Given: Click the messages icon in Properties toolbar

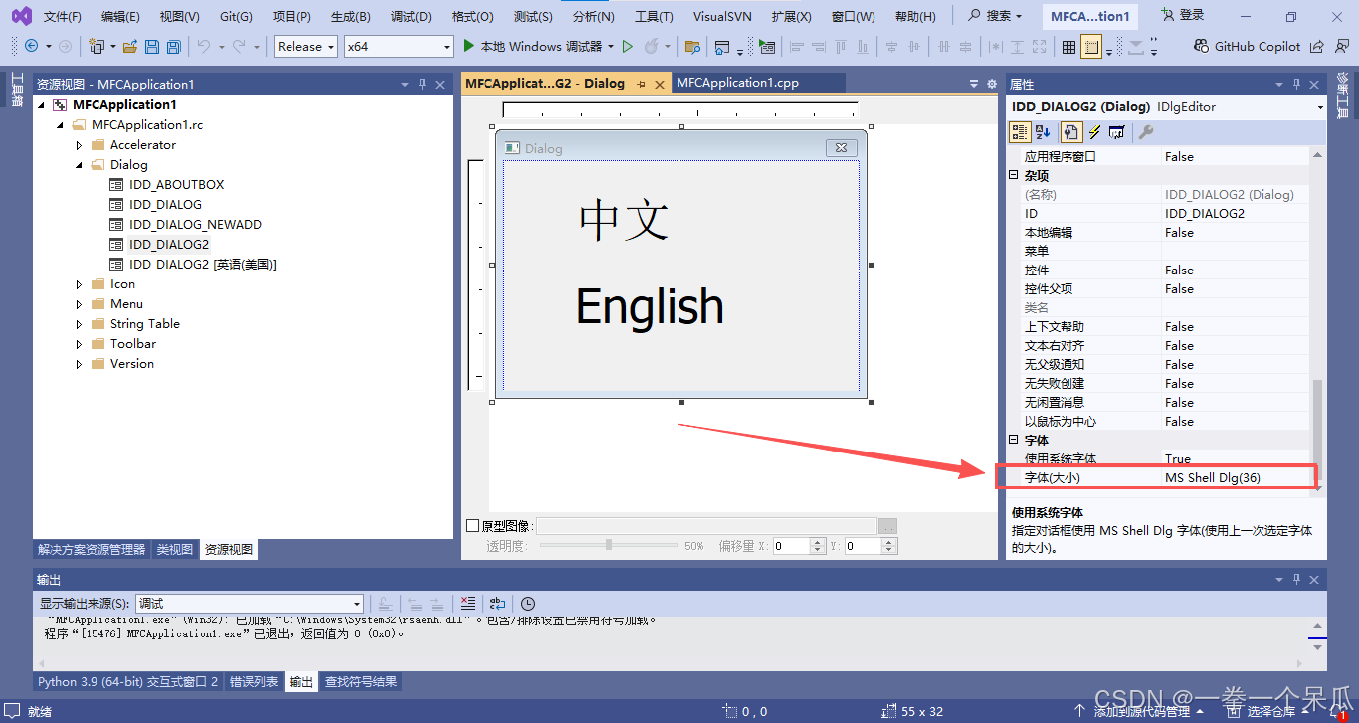Looking at the screenshot, I should pos(1116,131).
